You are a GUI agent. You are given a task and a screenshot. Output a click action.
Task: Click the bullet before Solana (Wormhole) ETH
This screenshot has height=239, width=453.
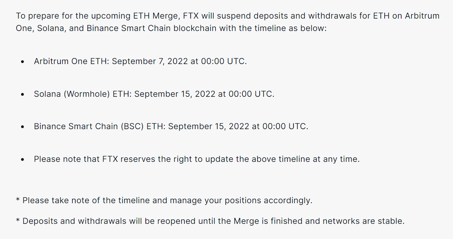(x=22, y=95)
